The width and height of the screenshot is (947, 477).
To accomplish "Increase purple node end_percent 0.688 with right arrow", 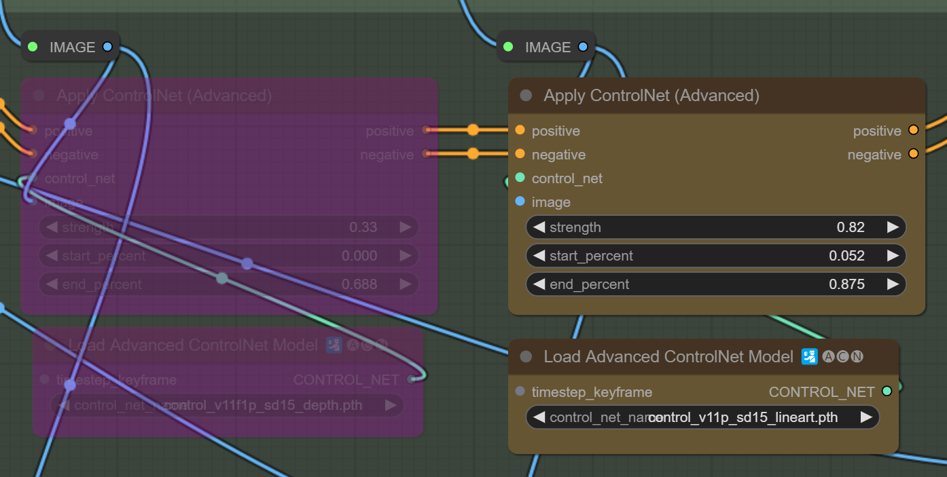I will point(405,284).
